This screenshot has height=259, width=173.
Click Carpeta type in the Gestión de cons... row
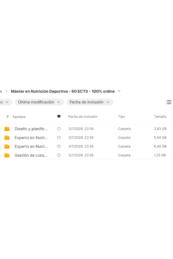click(x=124, y=155)
